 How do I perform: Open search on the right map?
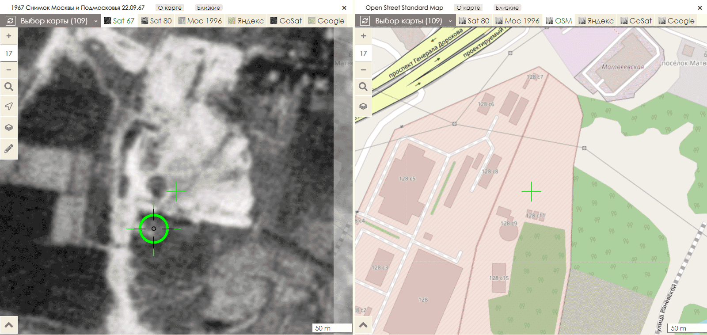pos(363,87)
